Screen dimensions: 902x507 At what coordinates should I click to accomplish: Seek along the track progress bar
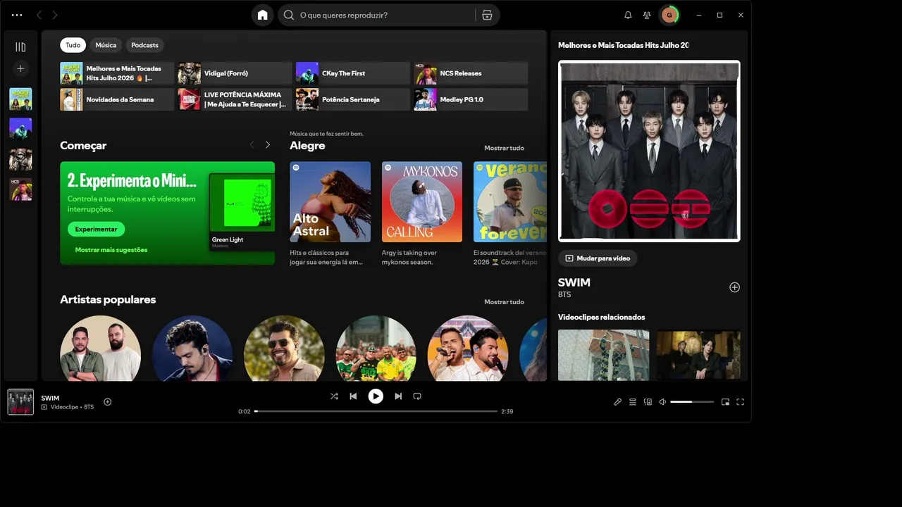tap(376, 411)
